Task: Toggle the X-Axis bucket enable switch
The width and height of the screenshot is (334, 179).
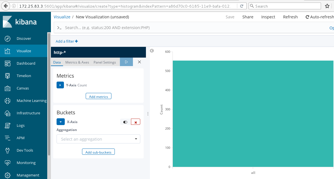Action: point(125,122)
